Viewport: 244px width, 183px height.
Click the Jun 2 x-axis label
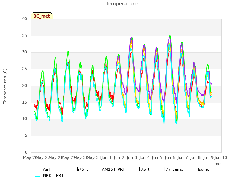tap(119, 157)
